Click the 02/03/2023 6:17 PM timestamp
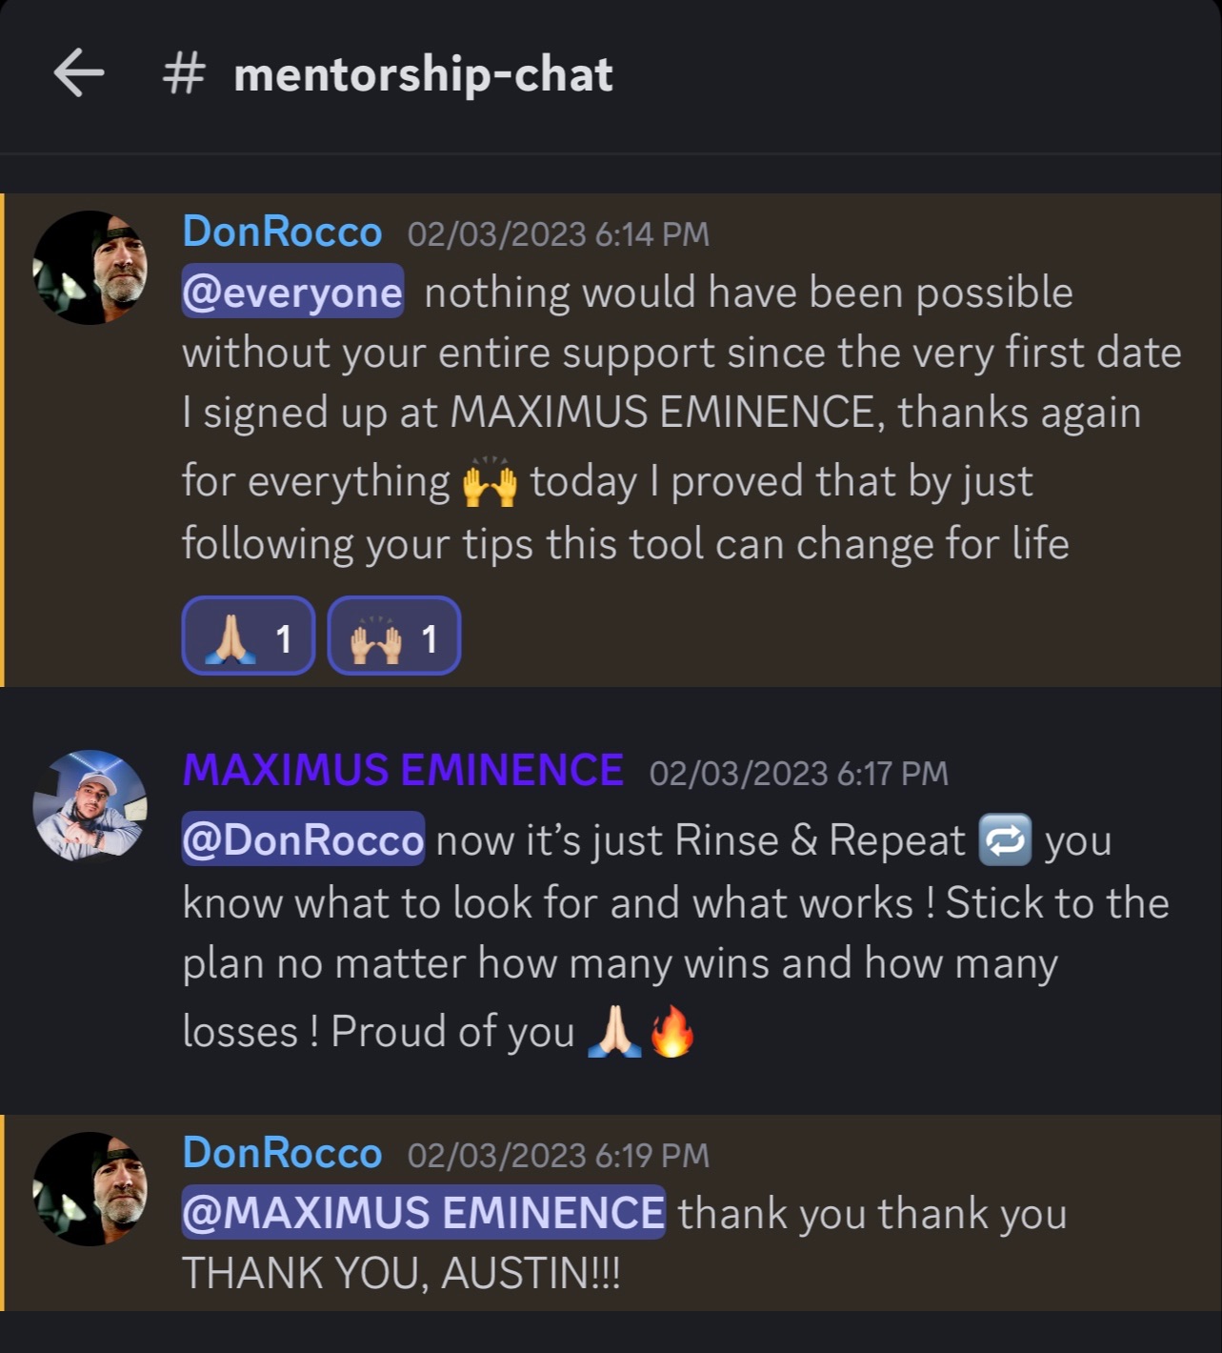The image size is (1222, 1353). coord(799,773)
